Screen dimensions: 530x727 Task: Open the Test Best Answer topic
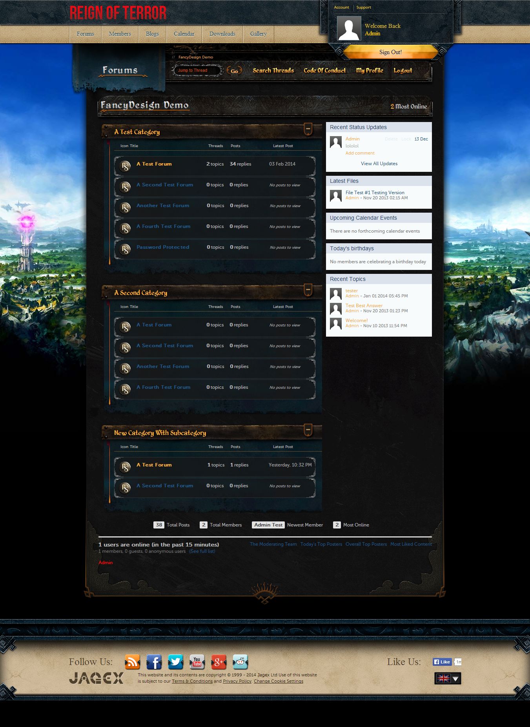tap(364, 306)
